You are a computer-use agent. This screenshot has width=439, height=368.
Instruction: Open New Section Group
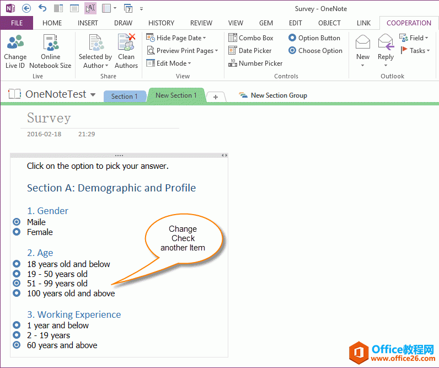click(273, 95)
